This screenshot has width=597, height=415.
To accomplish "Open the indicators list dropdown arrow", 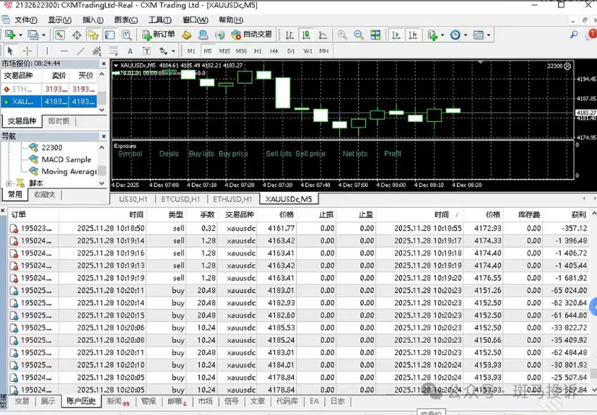I will (442, 35).
